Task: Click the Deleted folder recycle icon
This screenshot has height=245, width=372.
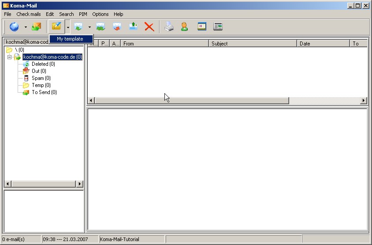Action: tap(26, 64)
